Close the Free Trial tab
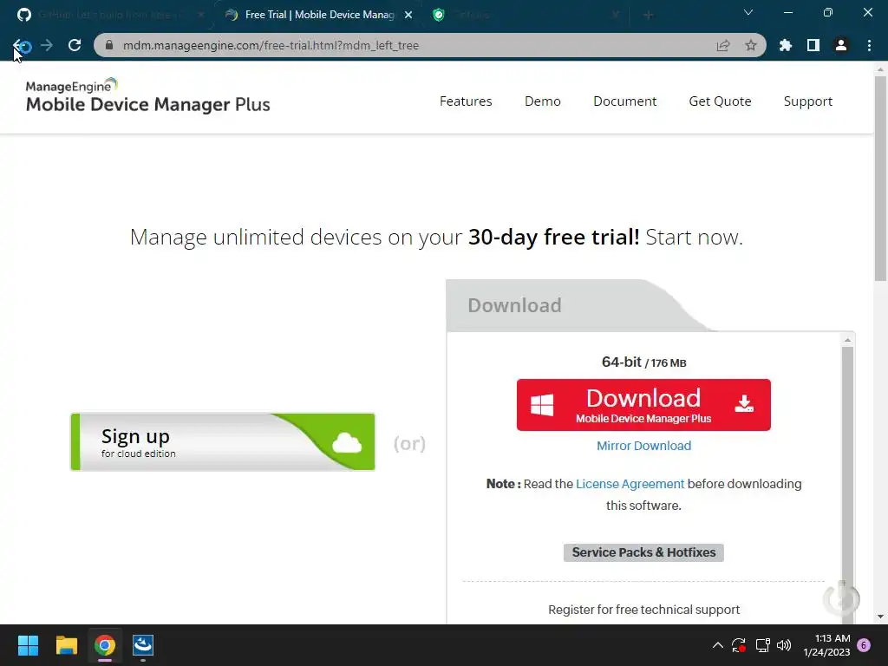The image size is (888, 666). 408,15
